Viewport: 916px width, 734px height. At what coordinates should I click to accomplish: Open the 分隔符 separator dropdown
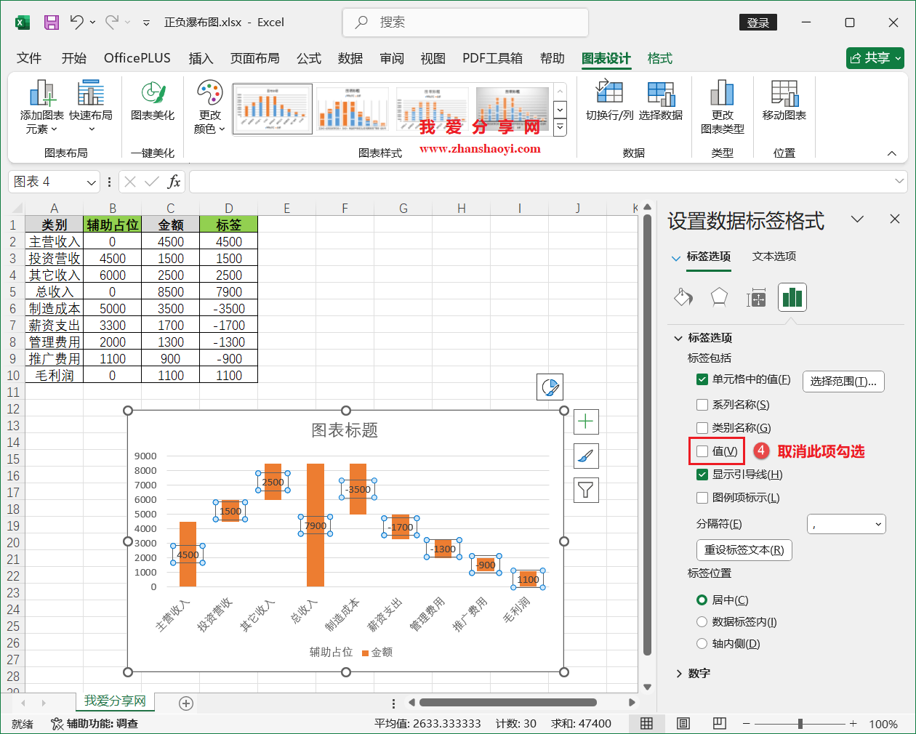point(846,523)
